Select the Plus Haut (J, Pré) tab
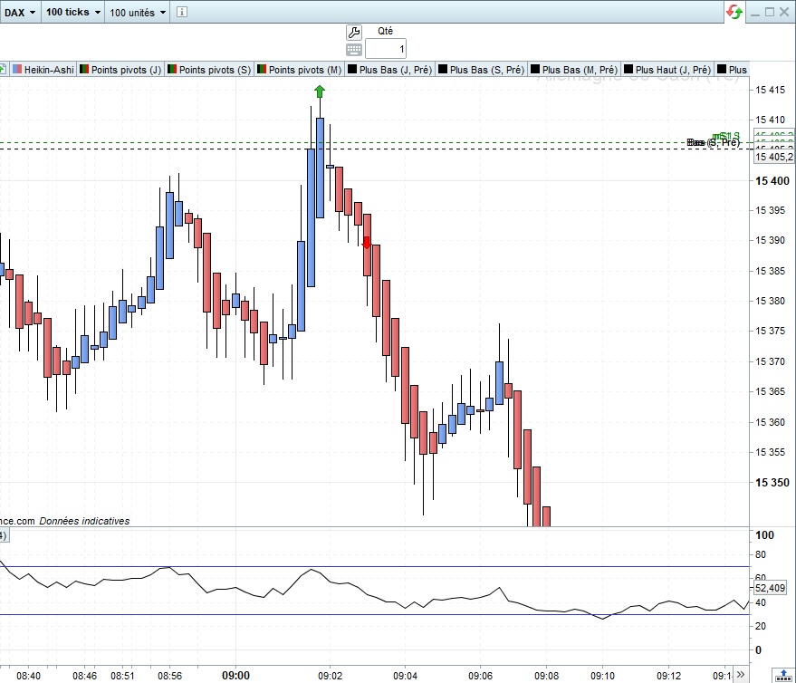This screenshot has width=796, height=683. (x=667, y=70)
